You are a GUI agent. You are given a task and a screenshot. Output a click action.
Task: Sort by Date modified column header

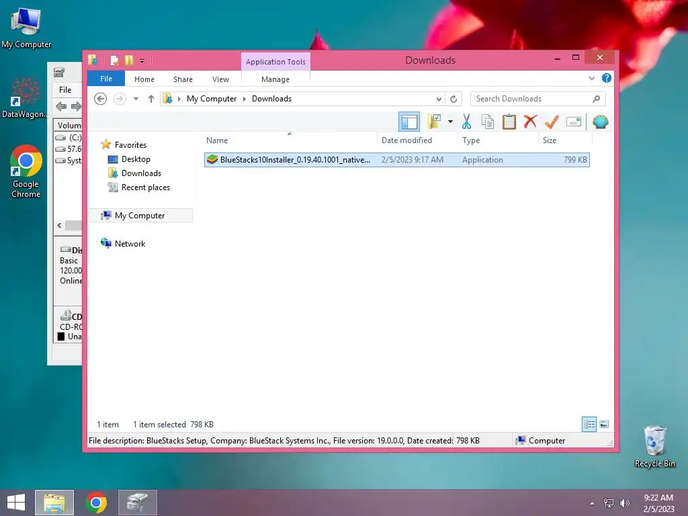click(x=406, y=140)
